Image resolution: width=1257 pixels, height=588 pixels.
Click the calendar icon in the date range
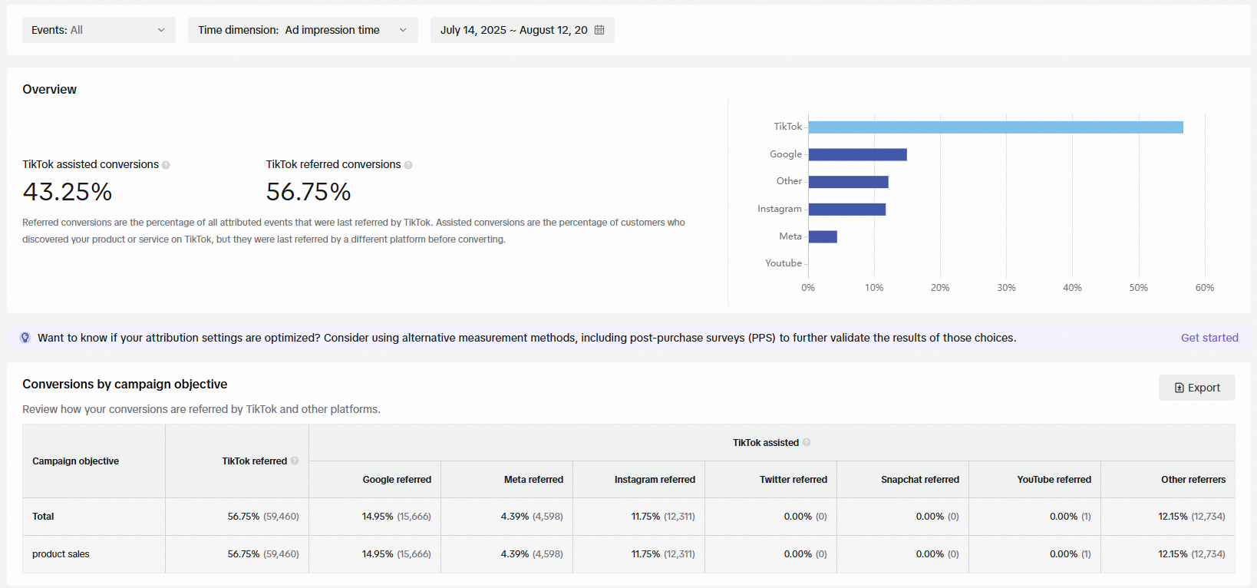click(x=599, y=30)
